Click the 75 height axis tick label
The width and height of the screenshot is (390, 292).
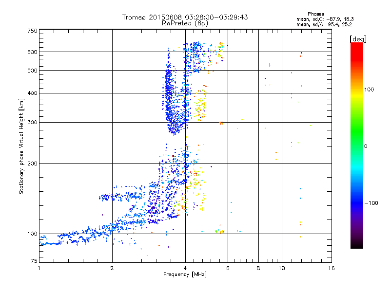(x=34, y=261)
